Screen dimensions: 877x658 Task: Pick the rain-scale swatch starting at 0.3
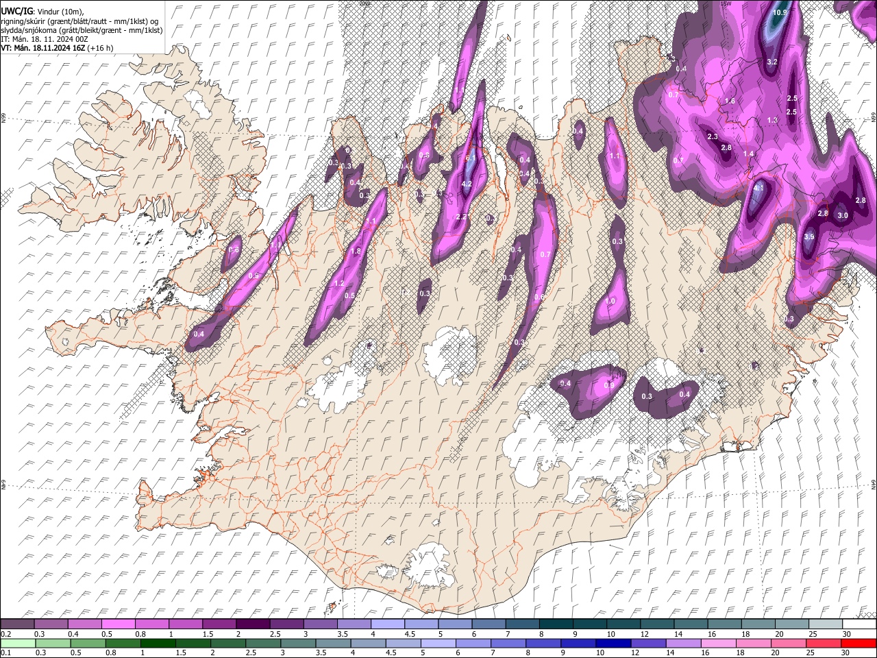53,643
